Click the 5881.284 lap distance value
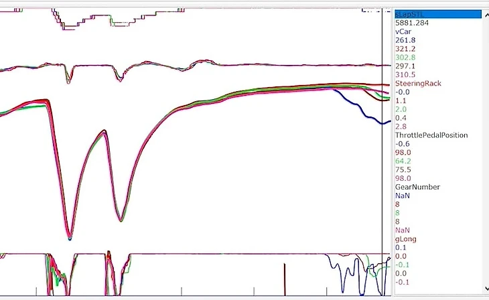 (x=412, y=23)
